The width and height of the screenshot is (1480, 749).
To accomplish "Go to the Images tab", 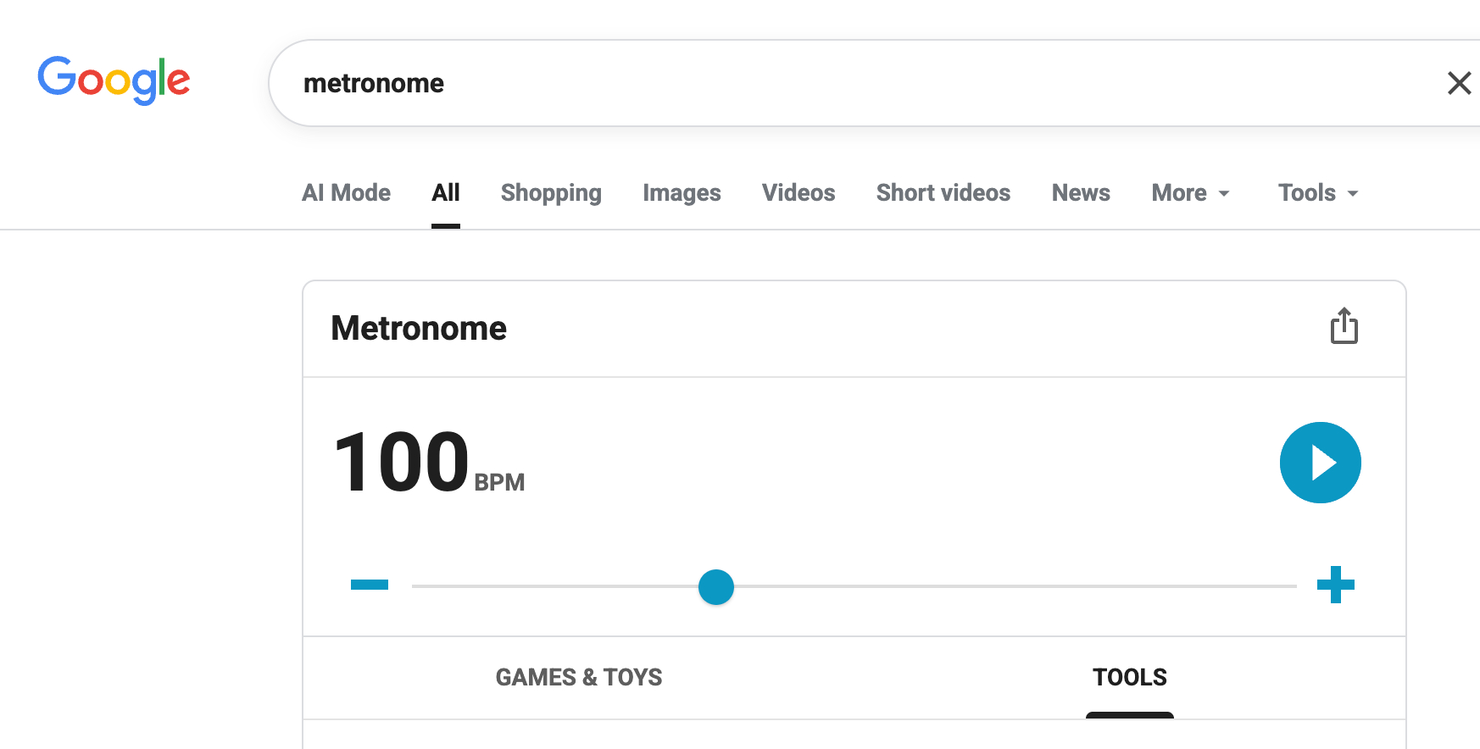I will click(682, 193).
